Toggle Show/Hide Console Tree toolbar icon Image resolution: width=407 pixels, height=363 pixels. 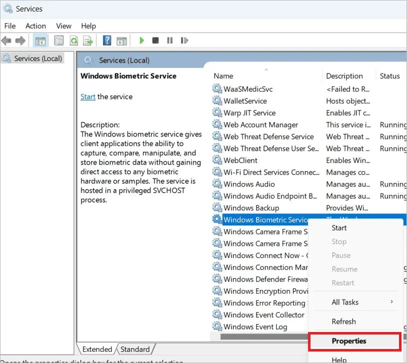point(40,40)
